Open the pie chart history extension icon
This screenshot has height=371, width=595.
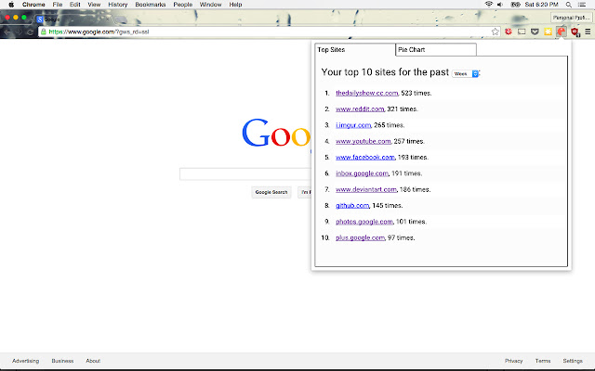(x=562, y=32)
